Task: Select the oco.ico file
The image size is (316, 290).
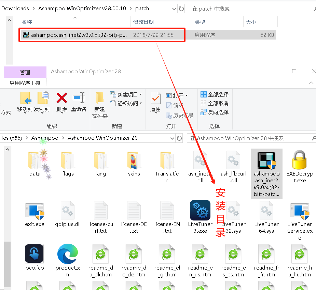Action: coord(35,257)
